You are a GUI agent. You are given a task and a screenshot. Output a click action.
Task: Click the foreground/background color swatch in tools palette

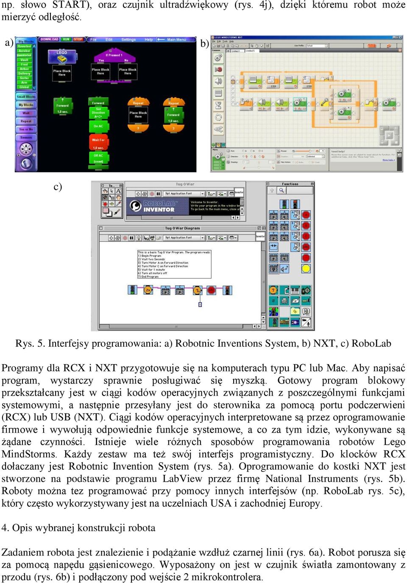(x=108, y=212)
